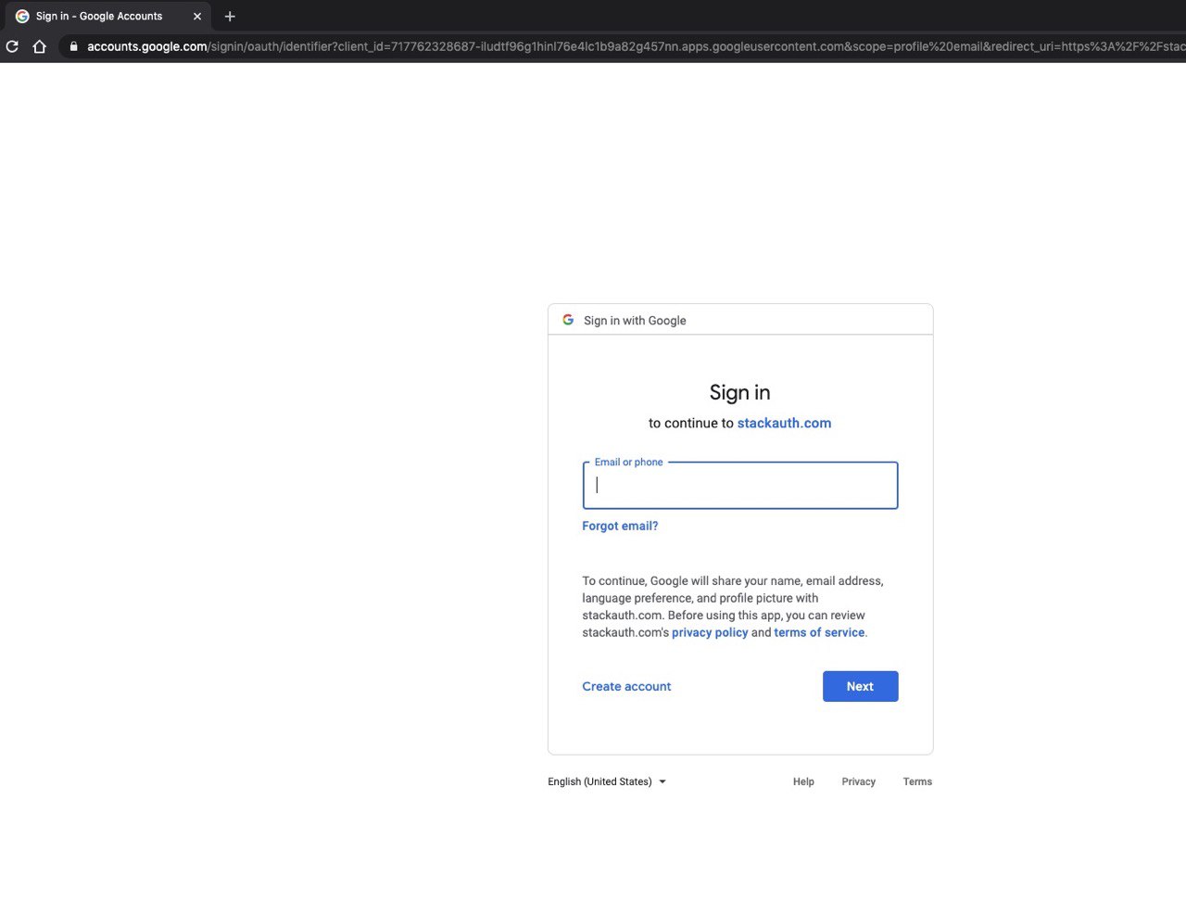Click the 'Sign in with Google' header text
Screen dimensions: 1186x902
point(635,321)
